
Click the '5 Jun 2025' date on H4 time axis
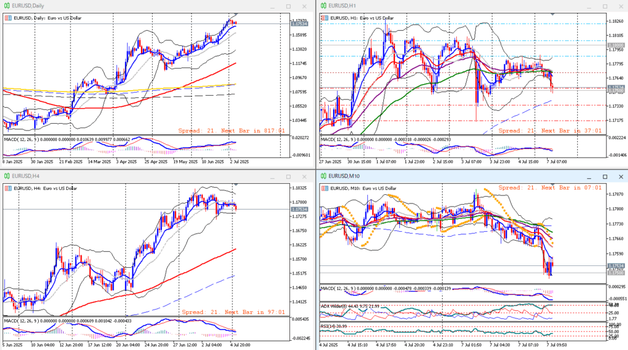(13, 344)
